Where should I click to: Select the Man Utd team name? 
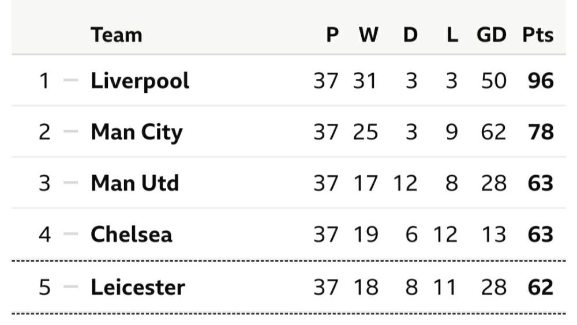pyautogui.click(x=134, y=183)
